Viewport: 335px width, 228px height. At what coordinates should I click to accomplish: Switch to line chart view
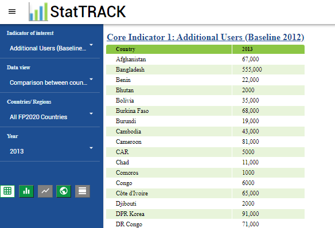(x=45, y=191)
